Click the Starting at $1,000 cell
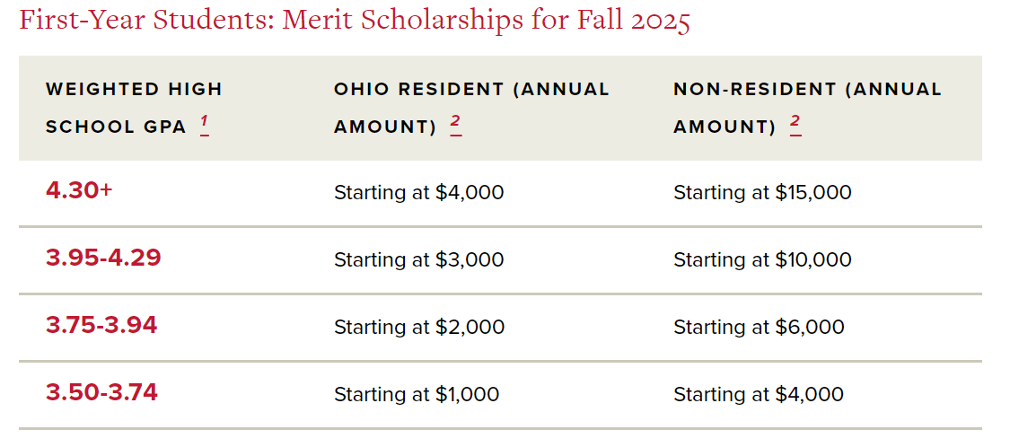 click(x=417, y=394)
